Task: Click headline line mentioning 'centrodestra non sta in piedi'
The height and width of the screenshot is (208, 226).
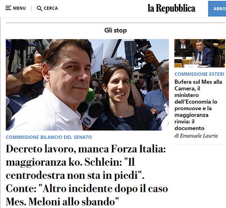Action: point(75,175)
